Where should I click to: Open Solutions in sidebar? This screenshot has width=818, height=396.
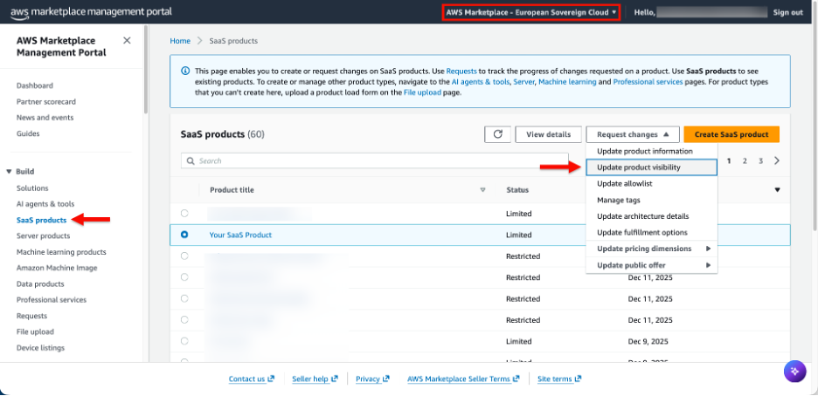pyautogui.click(x=32, y=188)
